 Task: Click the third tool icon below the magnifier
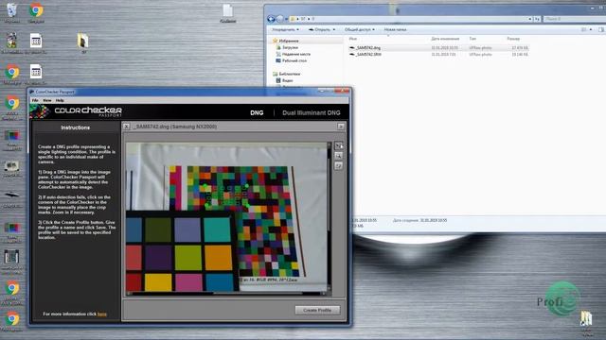click(339, 166)
